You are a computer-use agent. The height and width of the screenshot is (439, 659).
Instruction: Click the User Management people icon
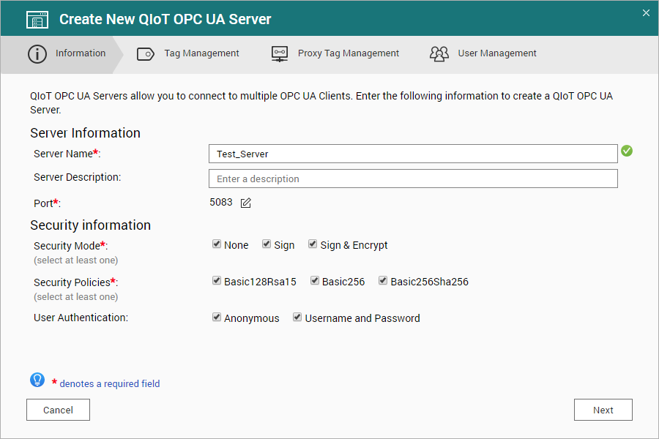coord(439,53)
